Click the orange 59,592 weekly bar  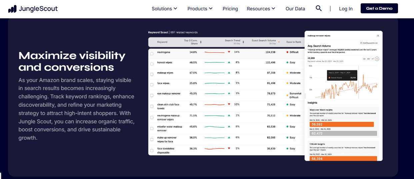tap(342, 124)
